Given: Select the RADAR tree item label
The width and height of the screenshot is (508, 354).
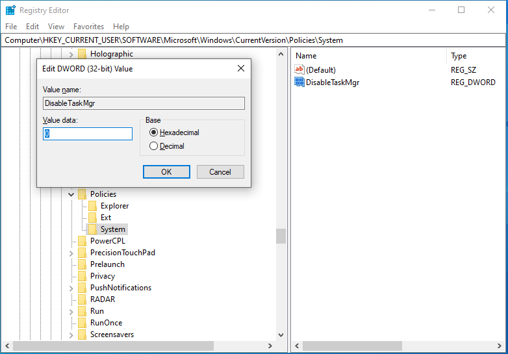Looking at the screenshot, I should point(103,299).
